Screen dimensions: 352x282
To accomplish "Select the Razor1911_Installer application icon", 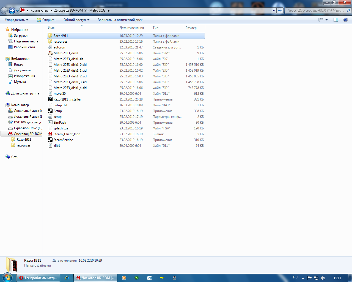I will pos(50,99).
